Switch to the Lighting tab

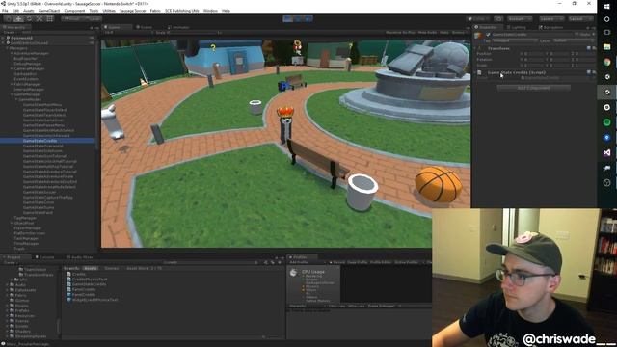point(516,27)
